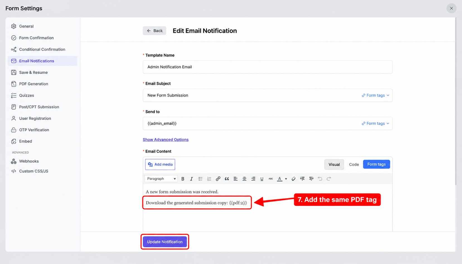
Task: Open Embed settings
Action: 42,141
